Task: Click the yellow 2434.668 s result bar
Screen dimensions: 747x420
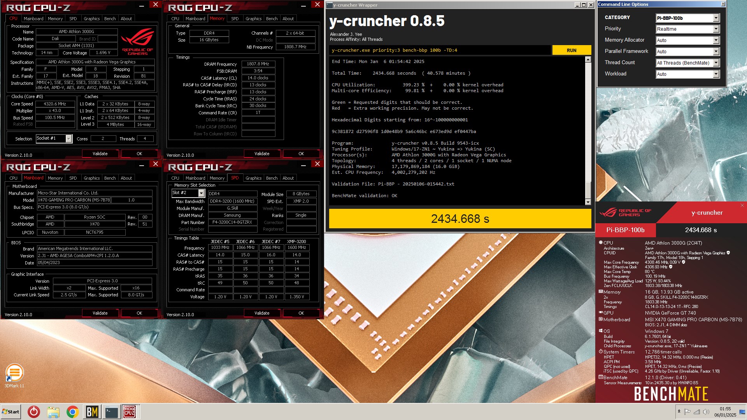Action: 460,219
